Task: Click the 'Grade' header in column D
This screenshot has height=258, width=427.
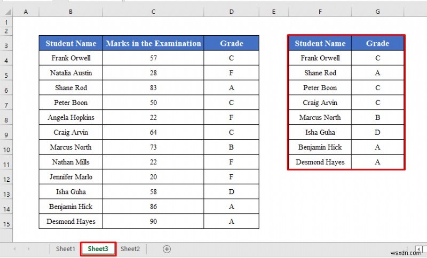Action: click(x=232, y=43)
